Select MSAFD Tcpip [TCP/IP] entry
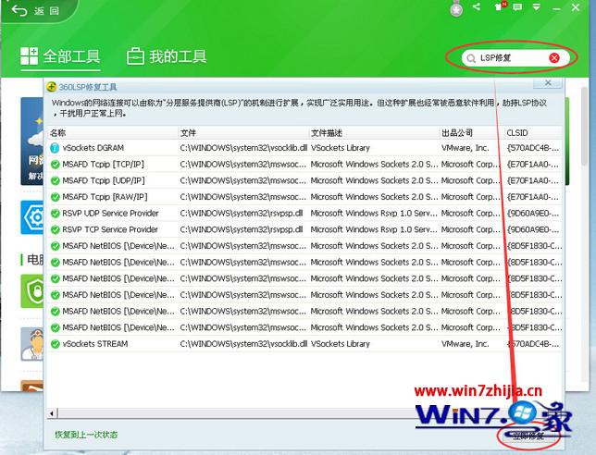Screen dimensions: 596x455 tap(304, 164)
